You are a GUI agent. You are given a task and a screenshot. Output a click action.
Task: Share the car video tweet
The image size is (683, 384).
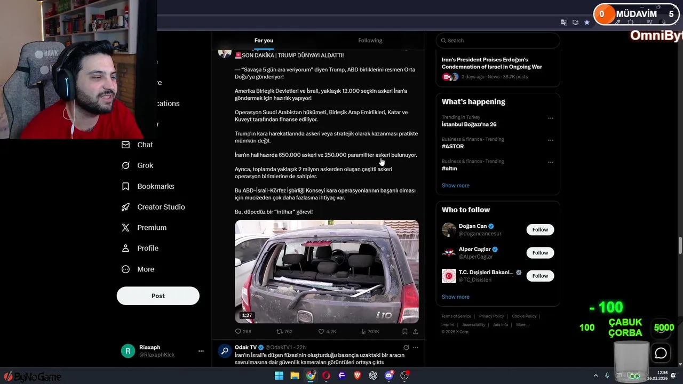[416, 332]
